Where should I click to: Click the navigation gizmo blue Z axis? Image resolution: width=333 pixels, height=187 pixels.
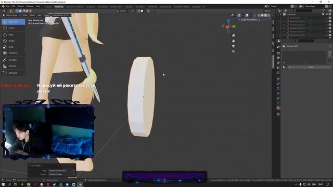228,21
